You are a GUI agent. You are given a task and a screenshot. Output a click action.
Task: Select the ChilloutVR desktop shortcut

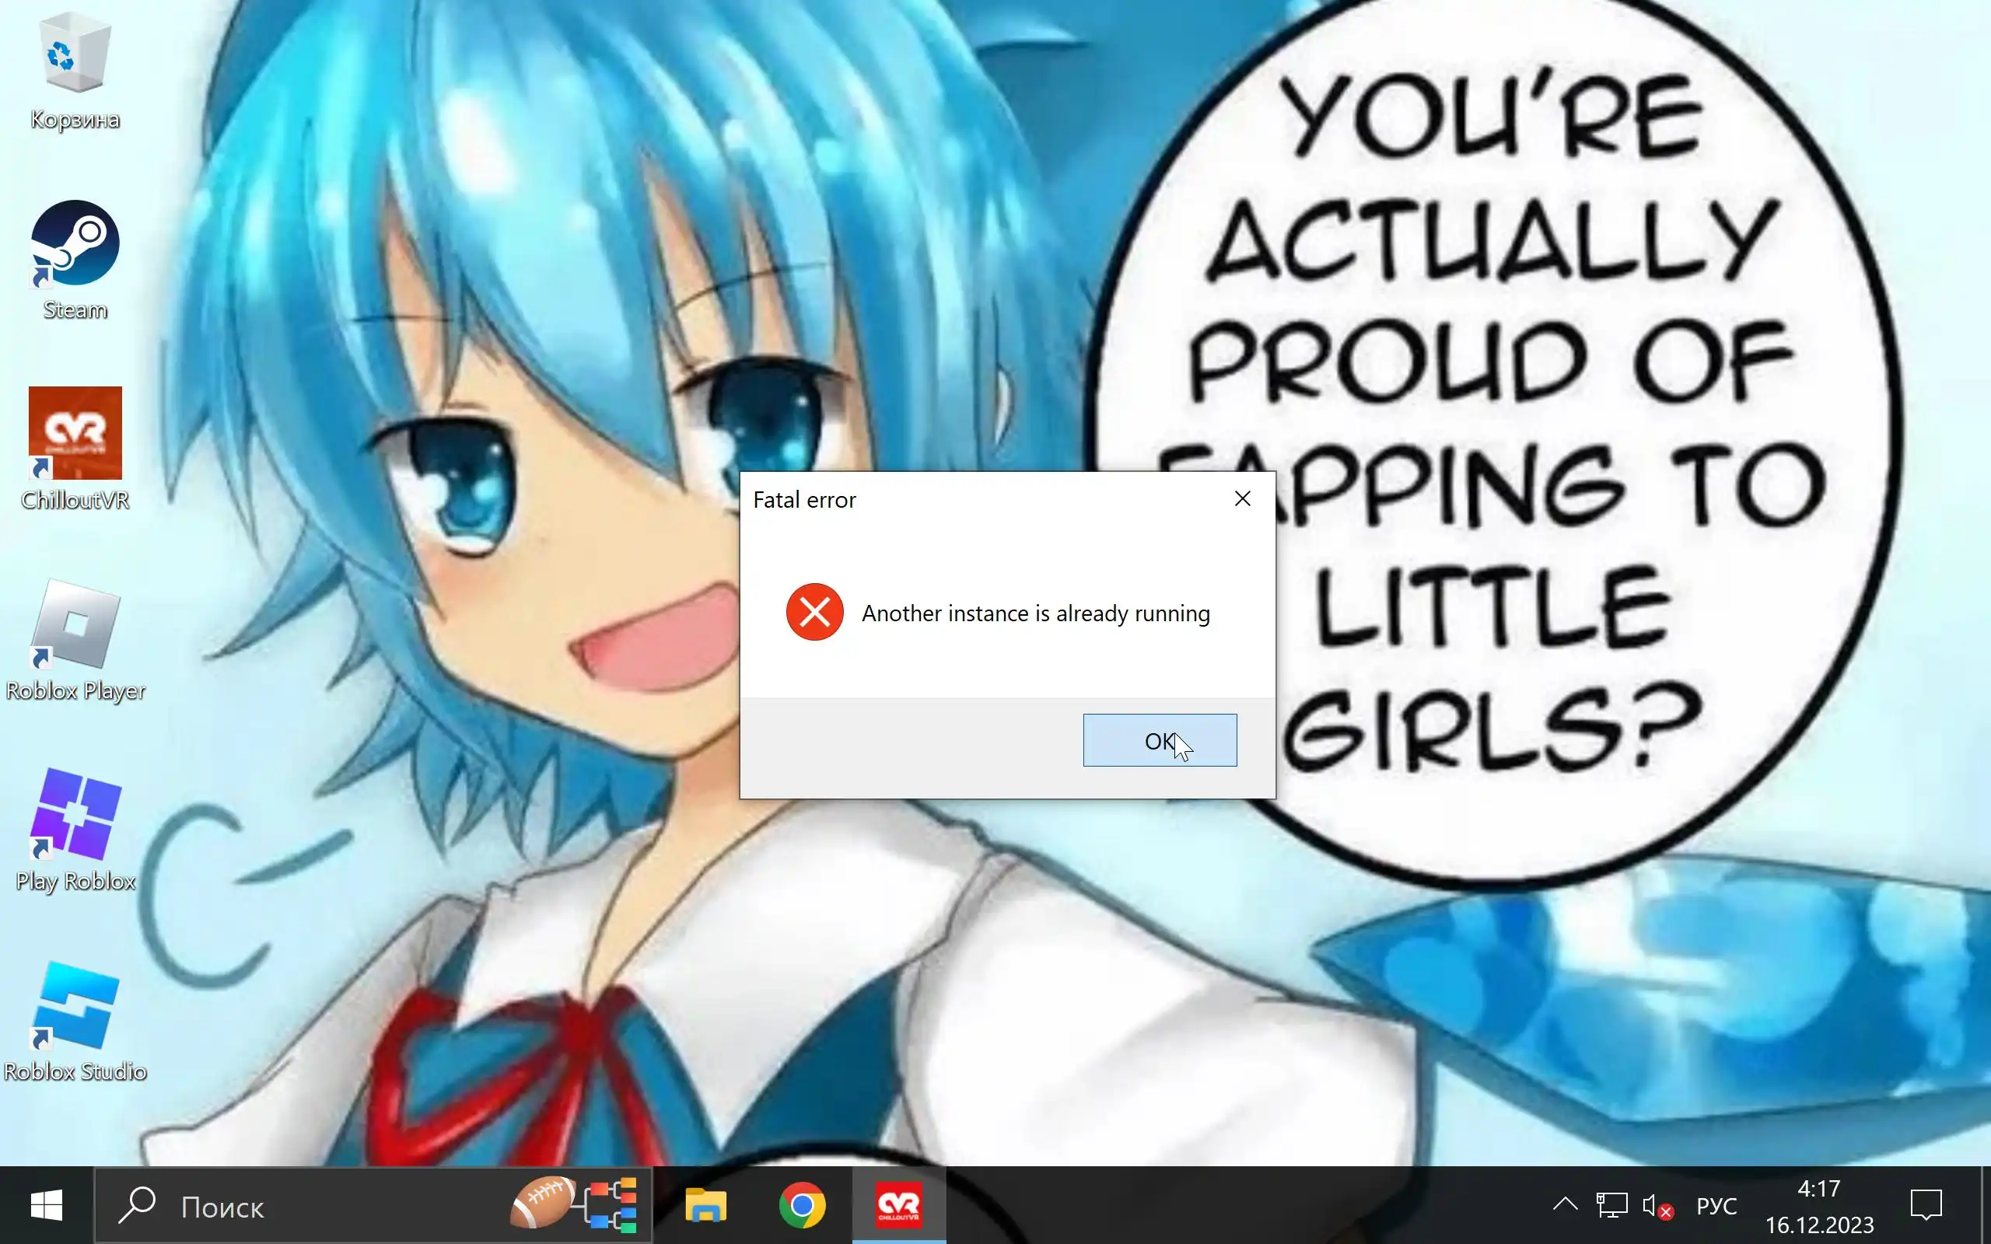click(x=75, y=450)
